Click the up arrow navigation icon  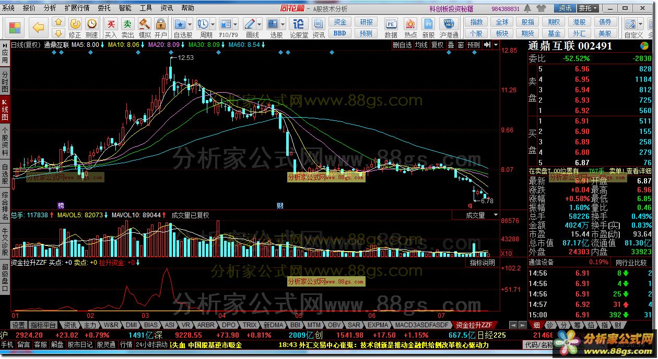[x=59, y=21]
